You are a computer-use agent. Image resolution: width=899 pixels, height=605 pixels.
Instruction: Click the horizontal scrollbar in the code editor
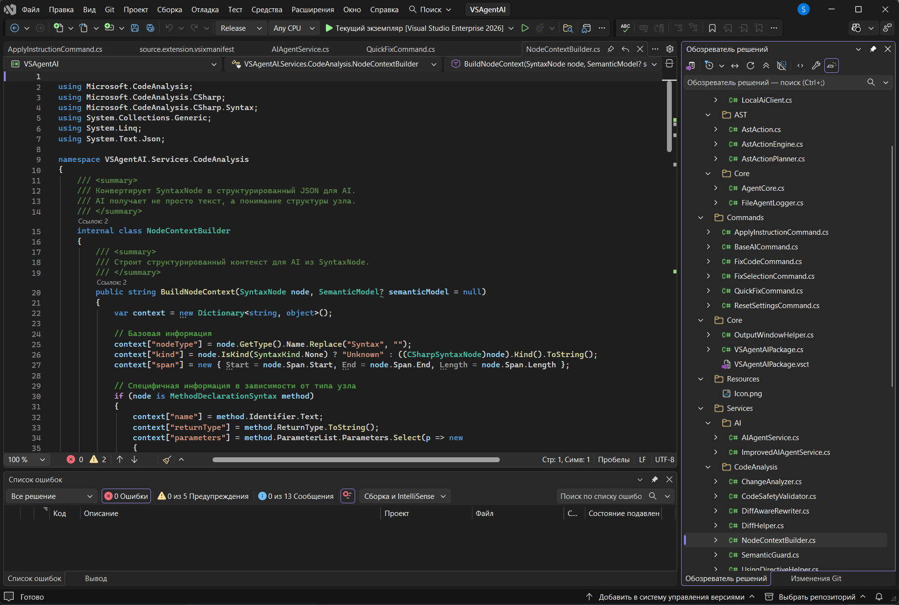tap(356, 460)
